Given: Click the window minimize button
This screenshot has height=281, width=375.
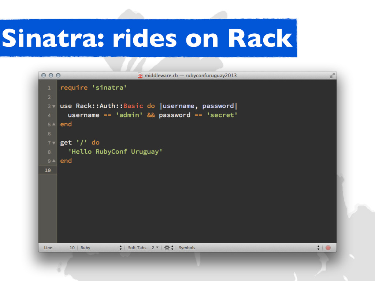Looking at the screenshot, I should click(x=51, y=75).
